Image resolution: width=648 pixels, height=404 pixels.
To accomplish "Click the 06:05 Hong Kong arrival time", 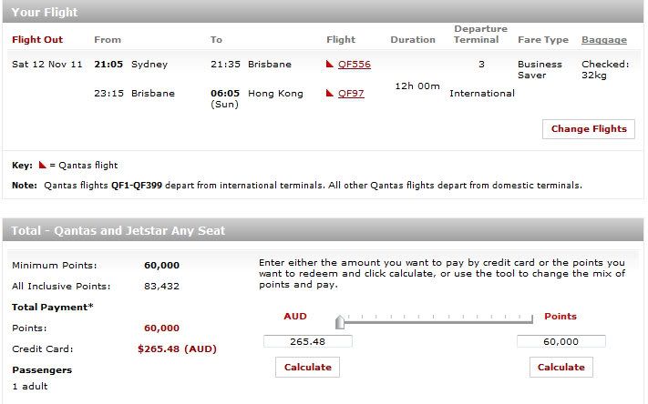I will (x=225, y=93).
